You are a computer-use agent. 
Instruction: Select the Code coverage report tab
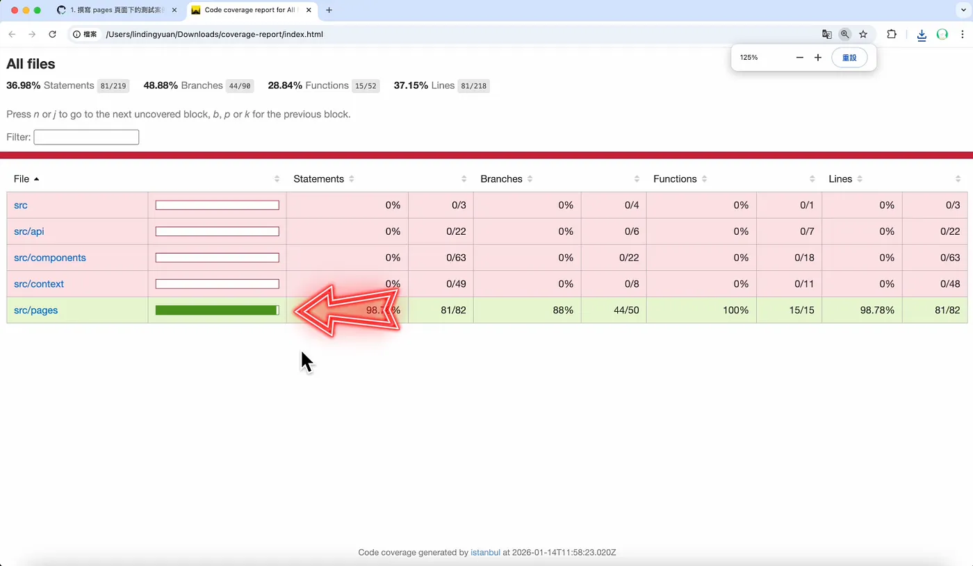[252, 10]
